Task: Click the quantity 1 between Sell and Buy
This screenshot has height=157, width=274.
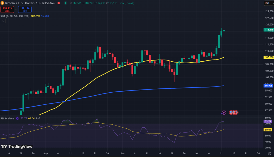Action: [16, 10]
